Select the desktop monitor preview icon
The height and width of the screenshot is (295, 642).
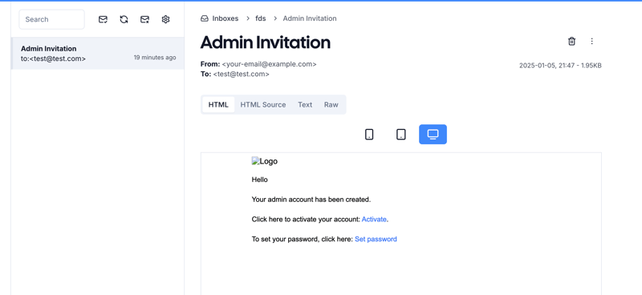point(433,134)
